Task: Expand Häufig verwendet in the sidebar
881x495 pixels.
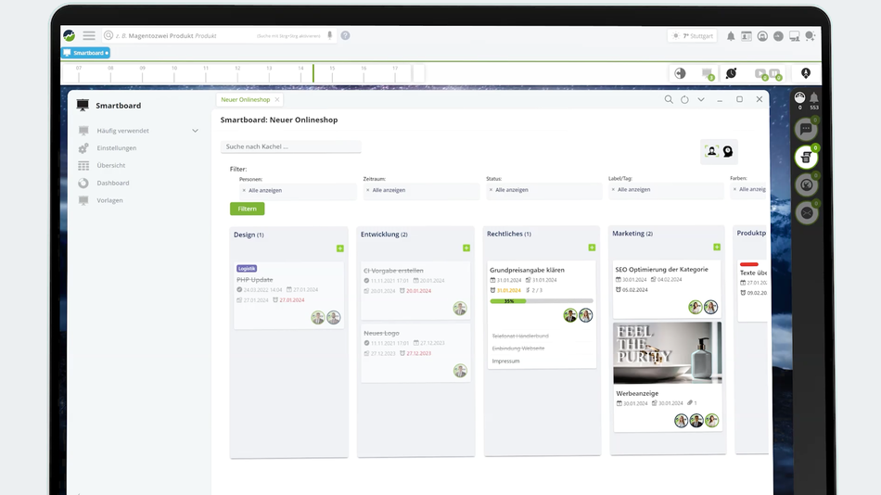Action: point(195,131)
